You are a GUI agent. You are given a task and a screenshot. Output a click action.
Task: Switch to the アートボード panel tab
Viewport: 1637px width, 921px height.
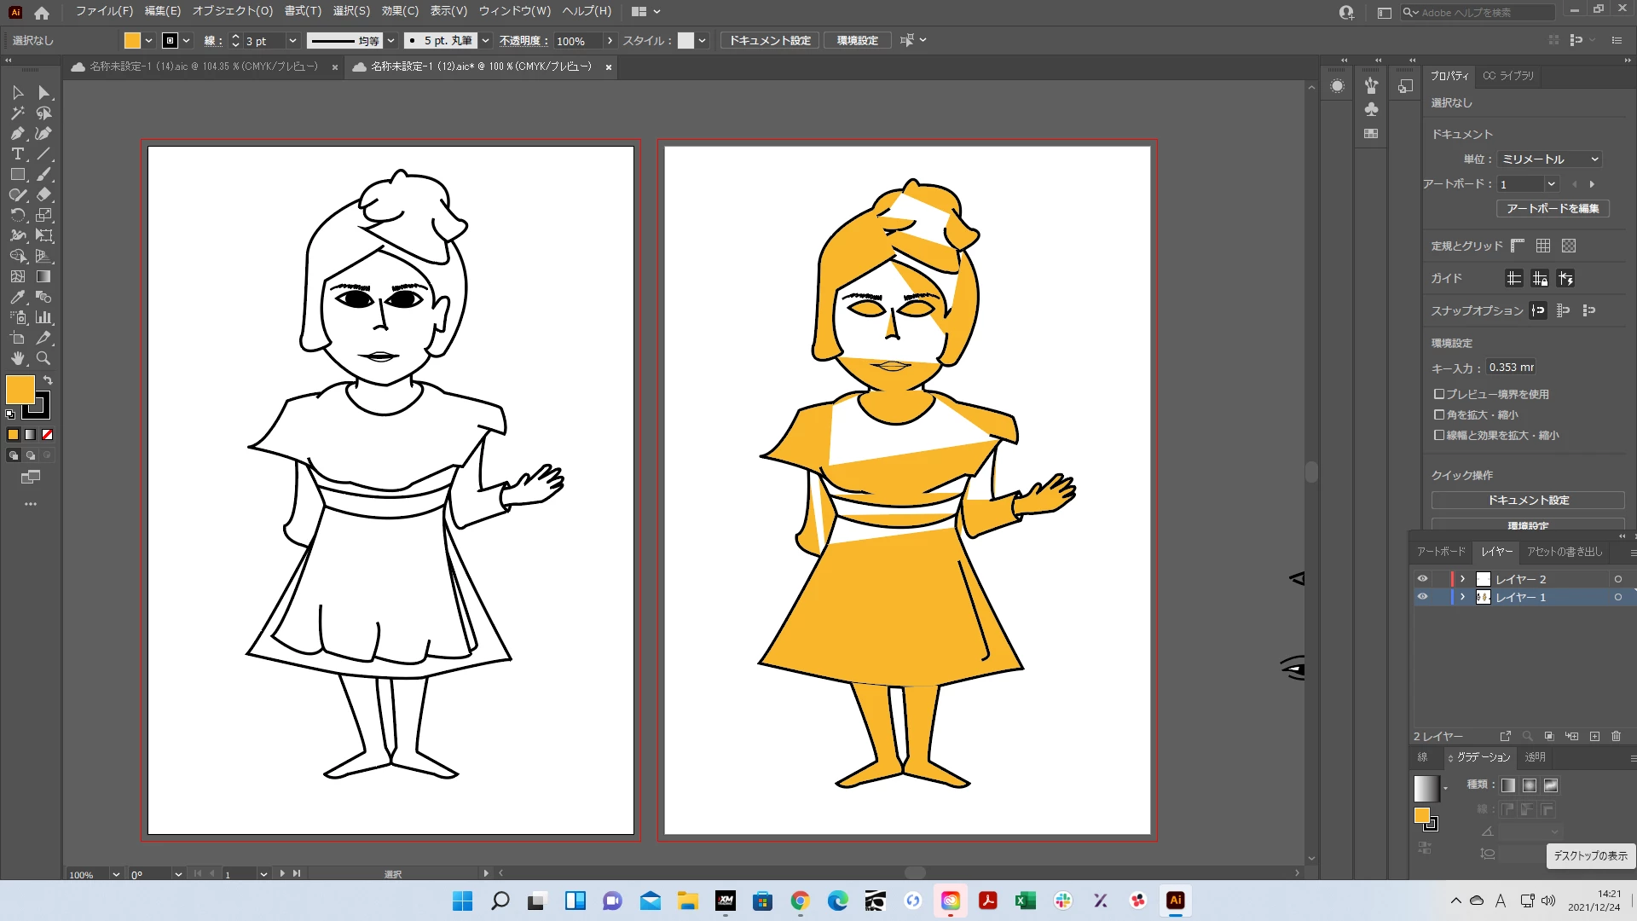1440,552
